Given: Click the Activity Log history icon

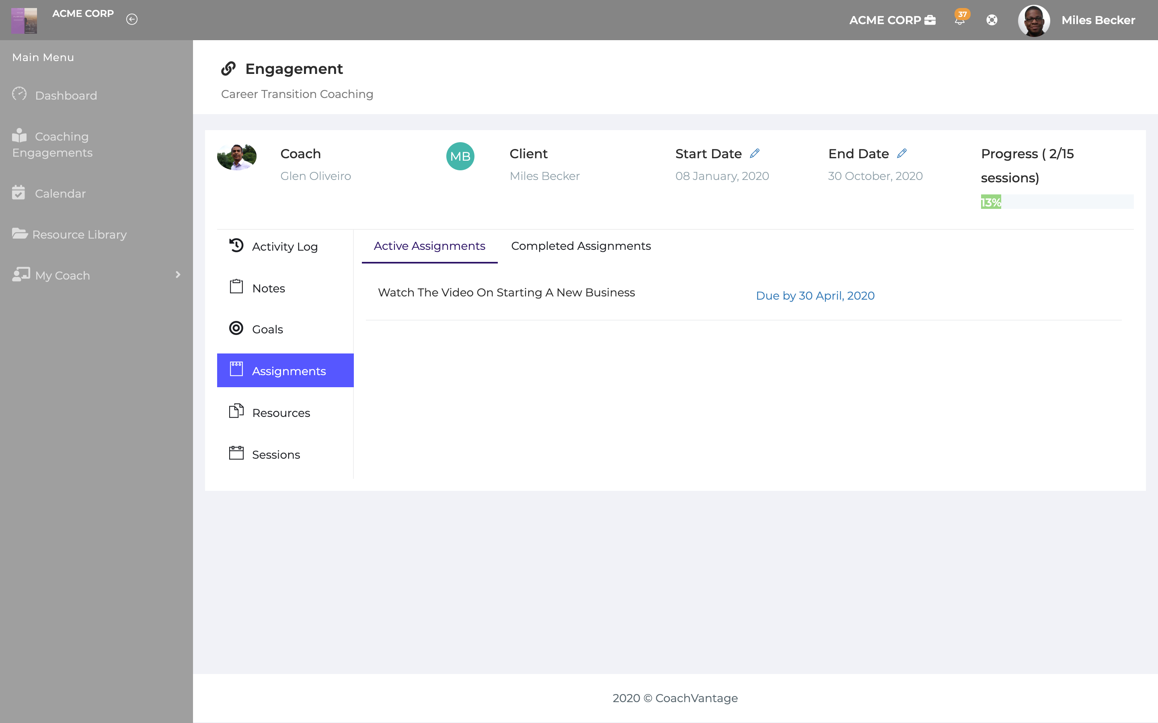Looking at the screenshot, I should [236, 245].
